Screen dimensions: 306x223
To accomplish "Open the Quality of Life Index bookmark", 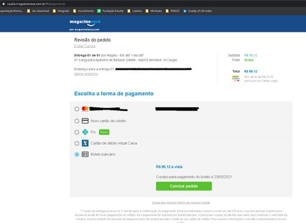I will click(x=198, y=11).
